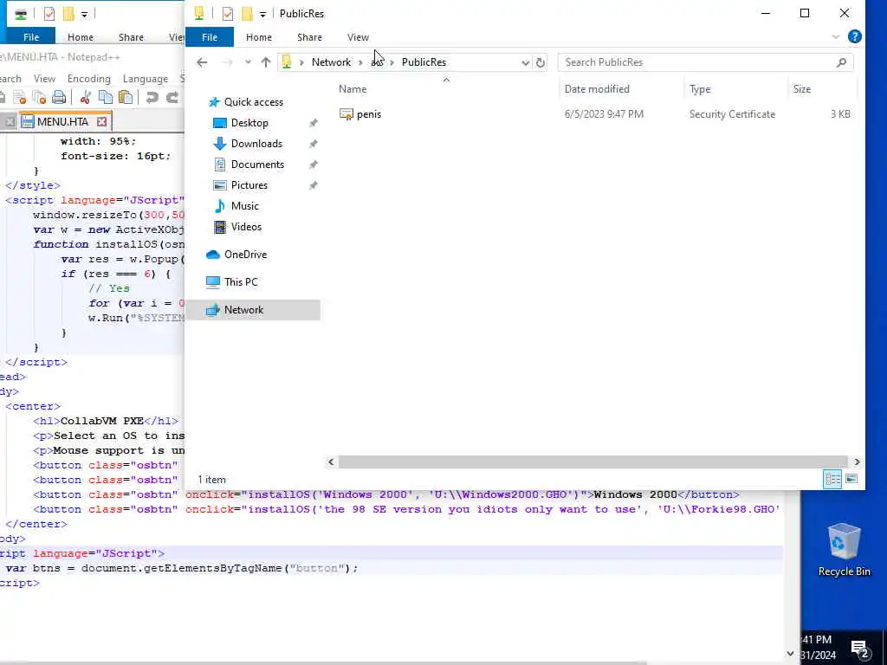Open Documents in navigation pane
This screenshot has height=665, width=887.
(257, 165)
